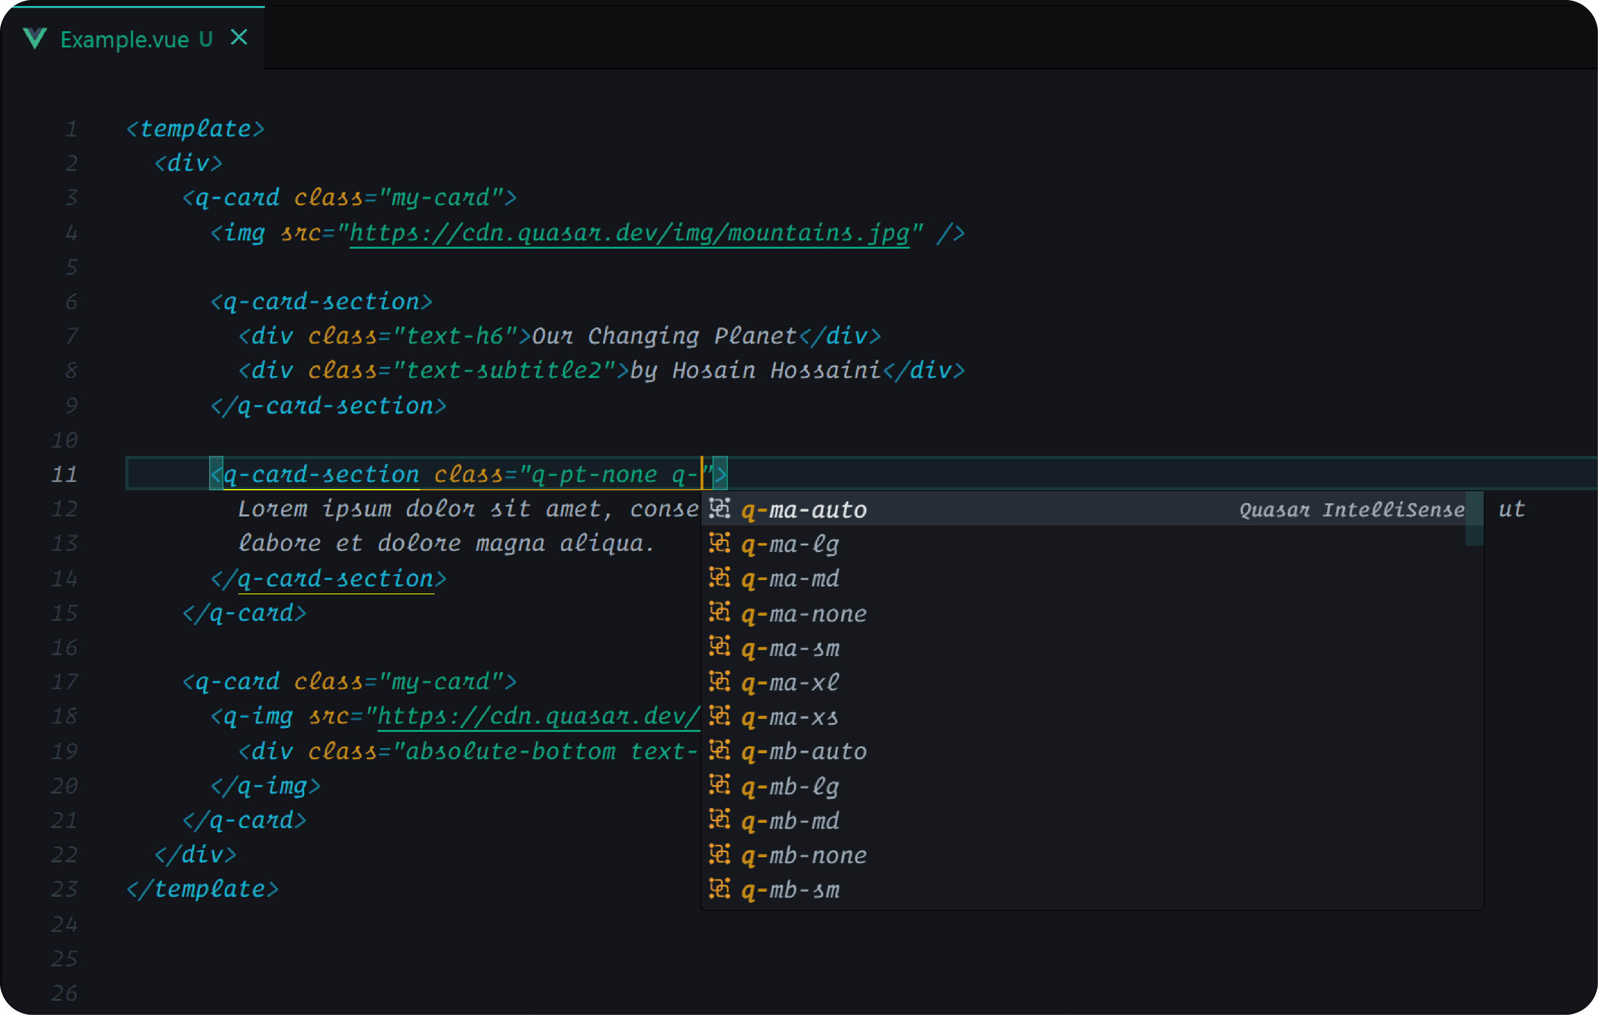Close the Example.vue tab
Image resolution: width=1598 pixels, height=1015 pixels.
[x=239, y=38]
